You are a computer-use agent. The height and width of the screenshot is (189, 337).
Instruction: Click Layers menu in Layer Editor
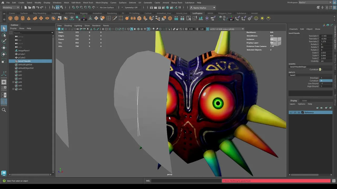(293, 104)
